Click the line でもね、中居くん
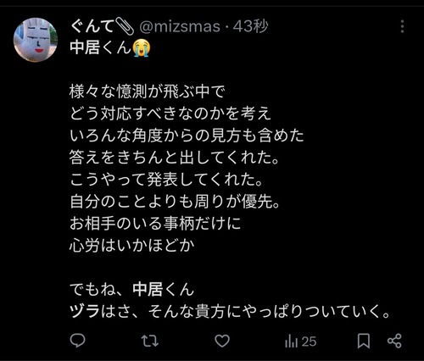The width and height of the screenshot is (424, 361). pos(132,289)
